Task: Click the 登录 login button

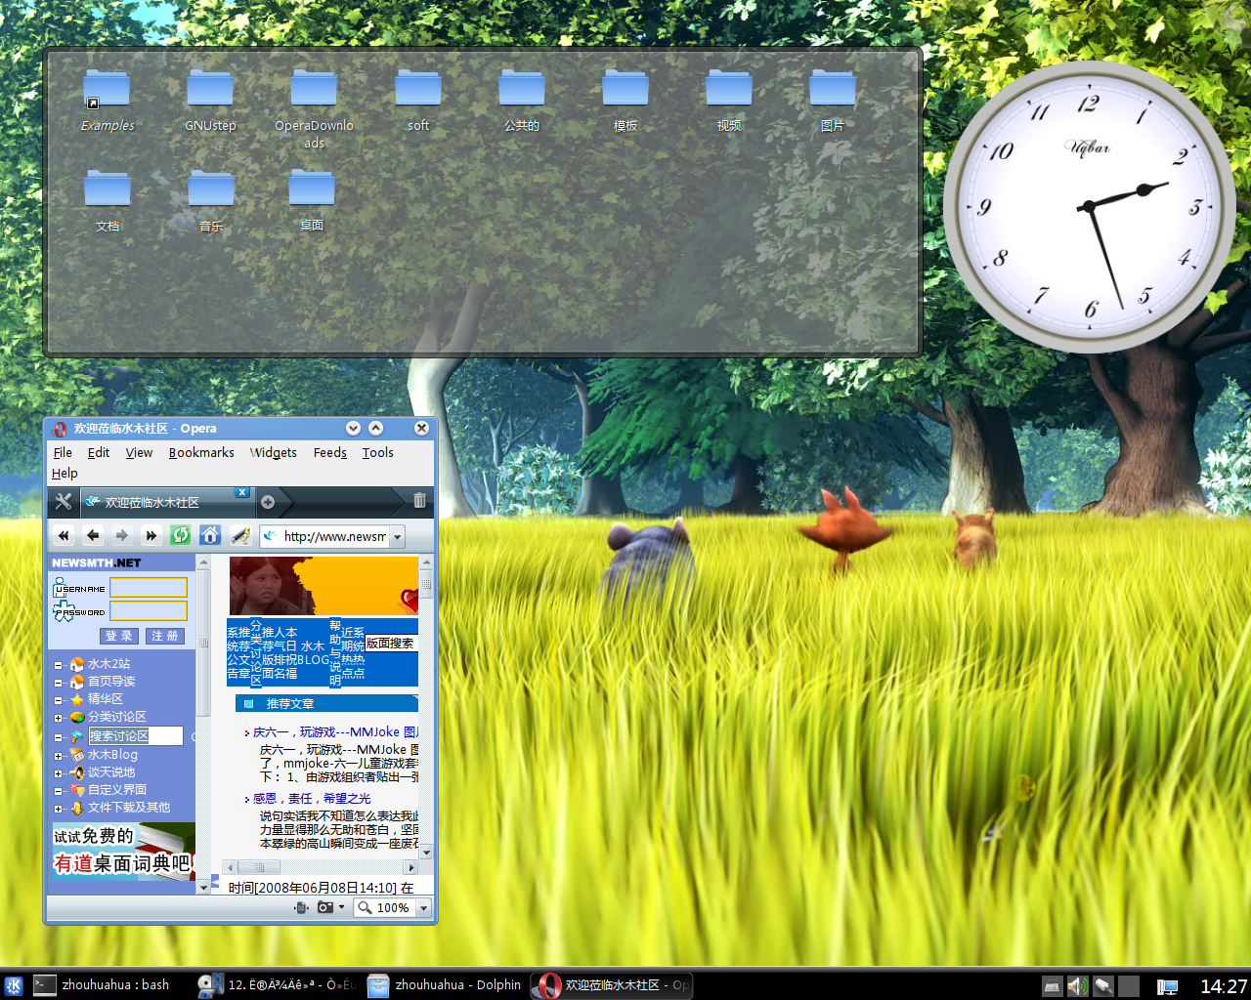Action: 118,636
